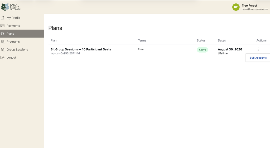Open My Profile in the sidebar
The height and width of the screenshot is (148, 270).
pyautogui.click(x=22, y=18)
